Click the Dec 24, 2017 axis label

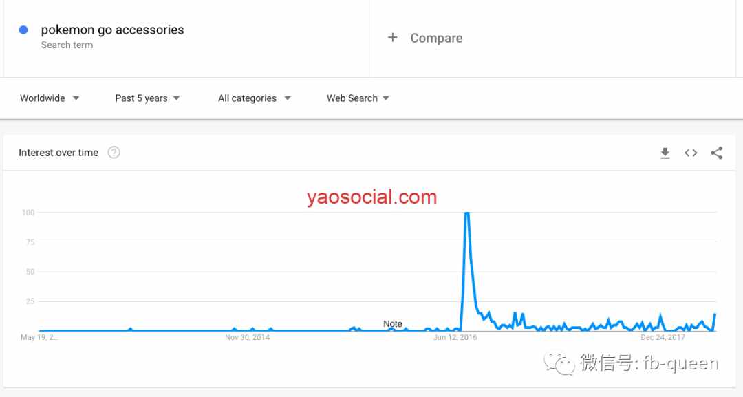click(x=663, y=337)
